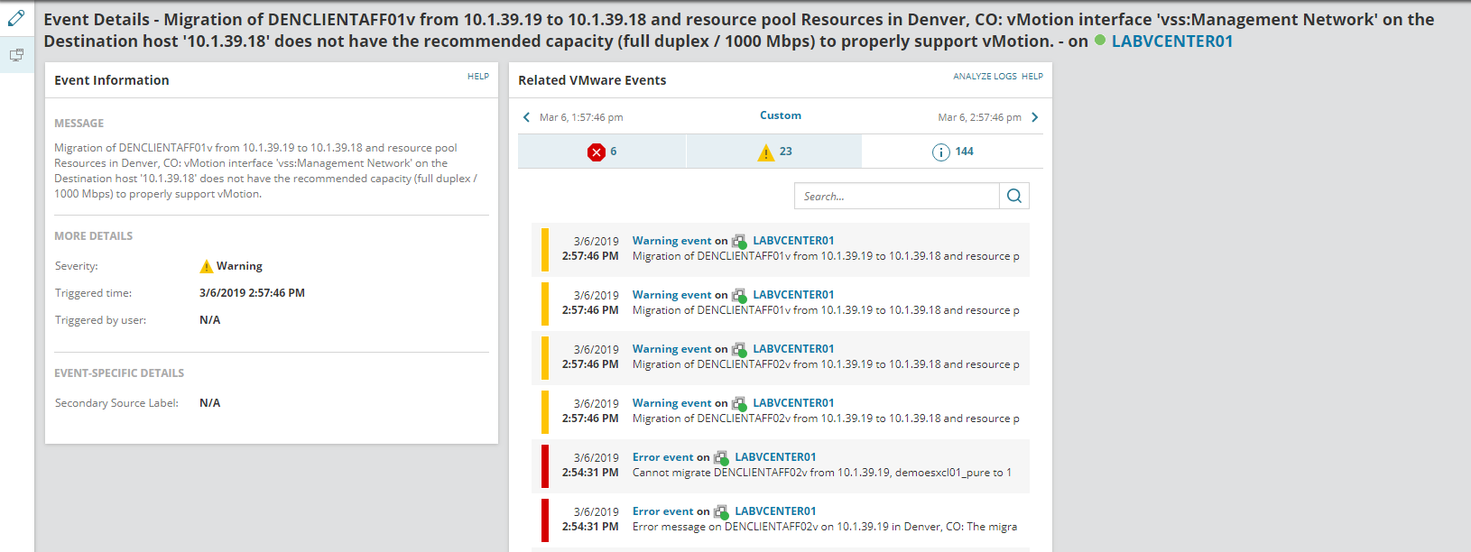Open second Warning event link for DENCLIENTAFF01v

pos(672,295)
